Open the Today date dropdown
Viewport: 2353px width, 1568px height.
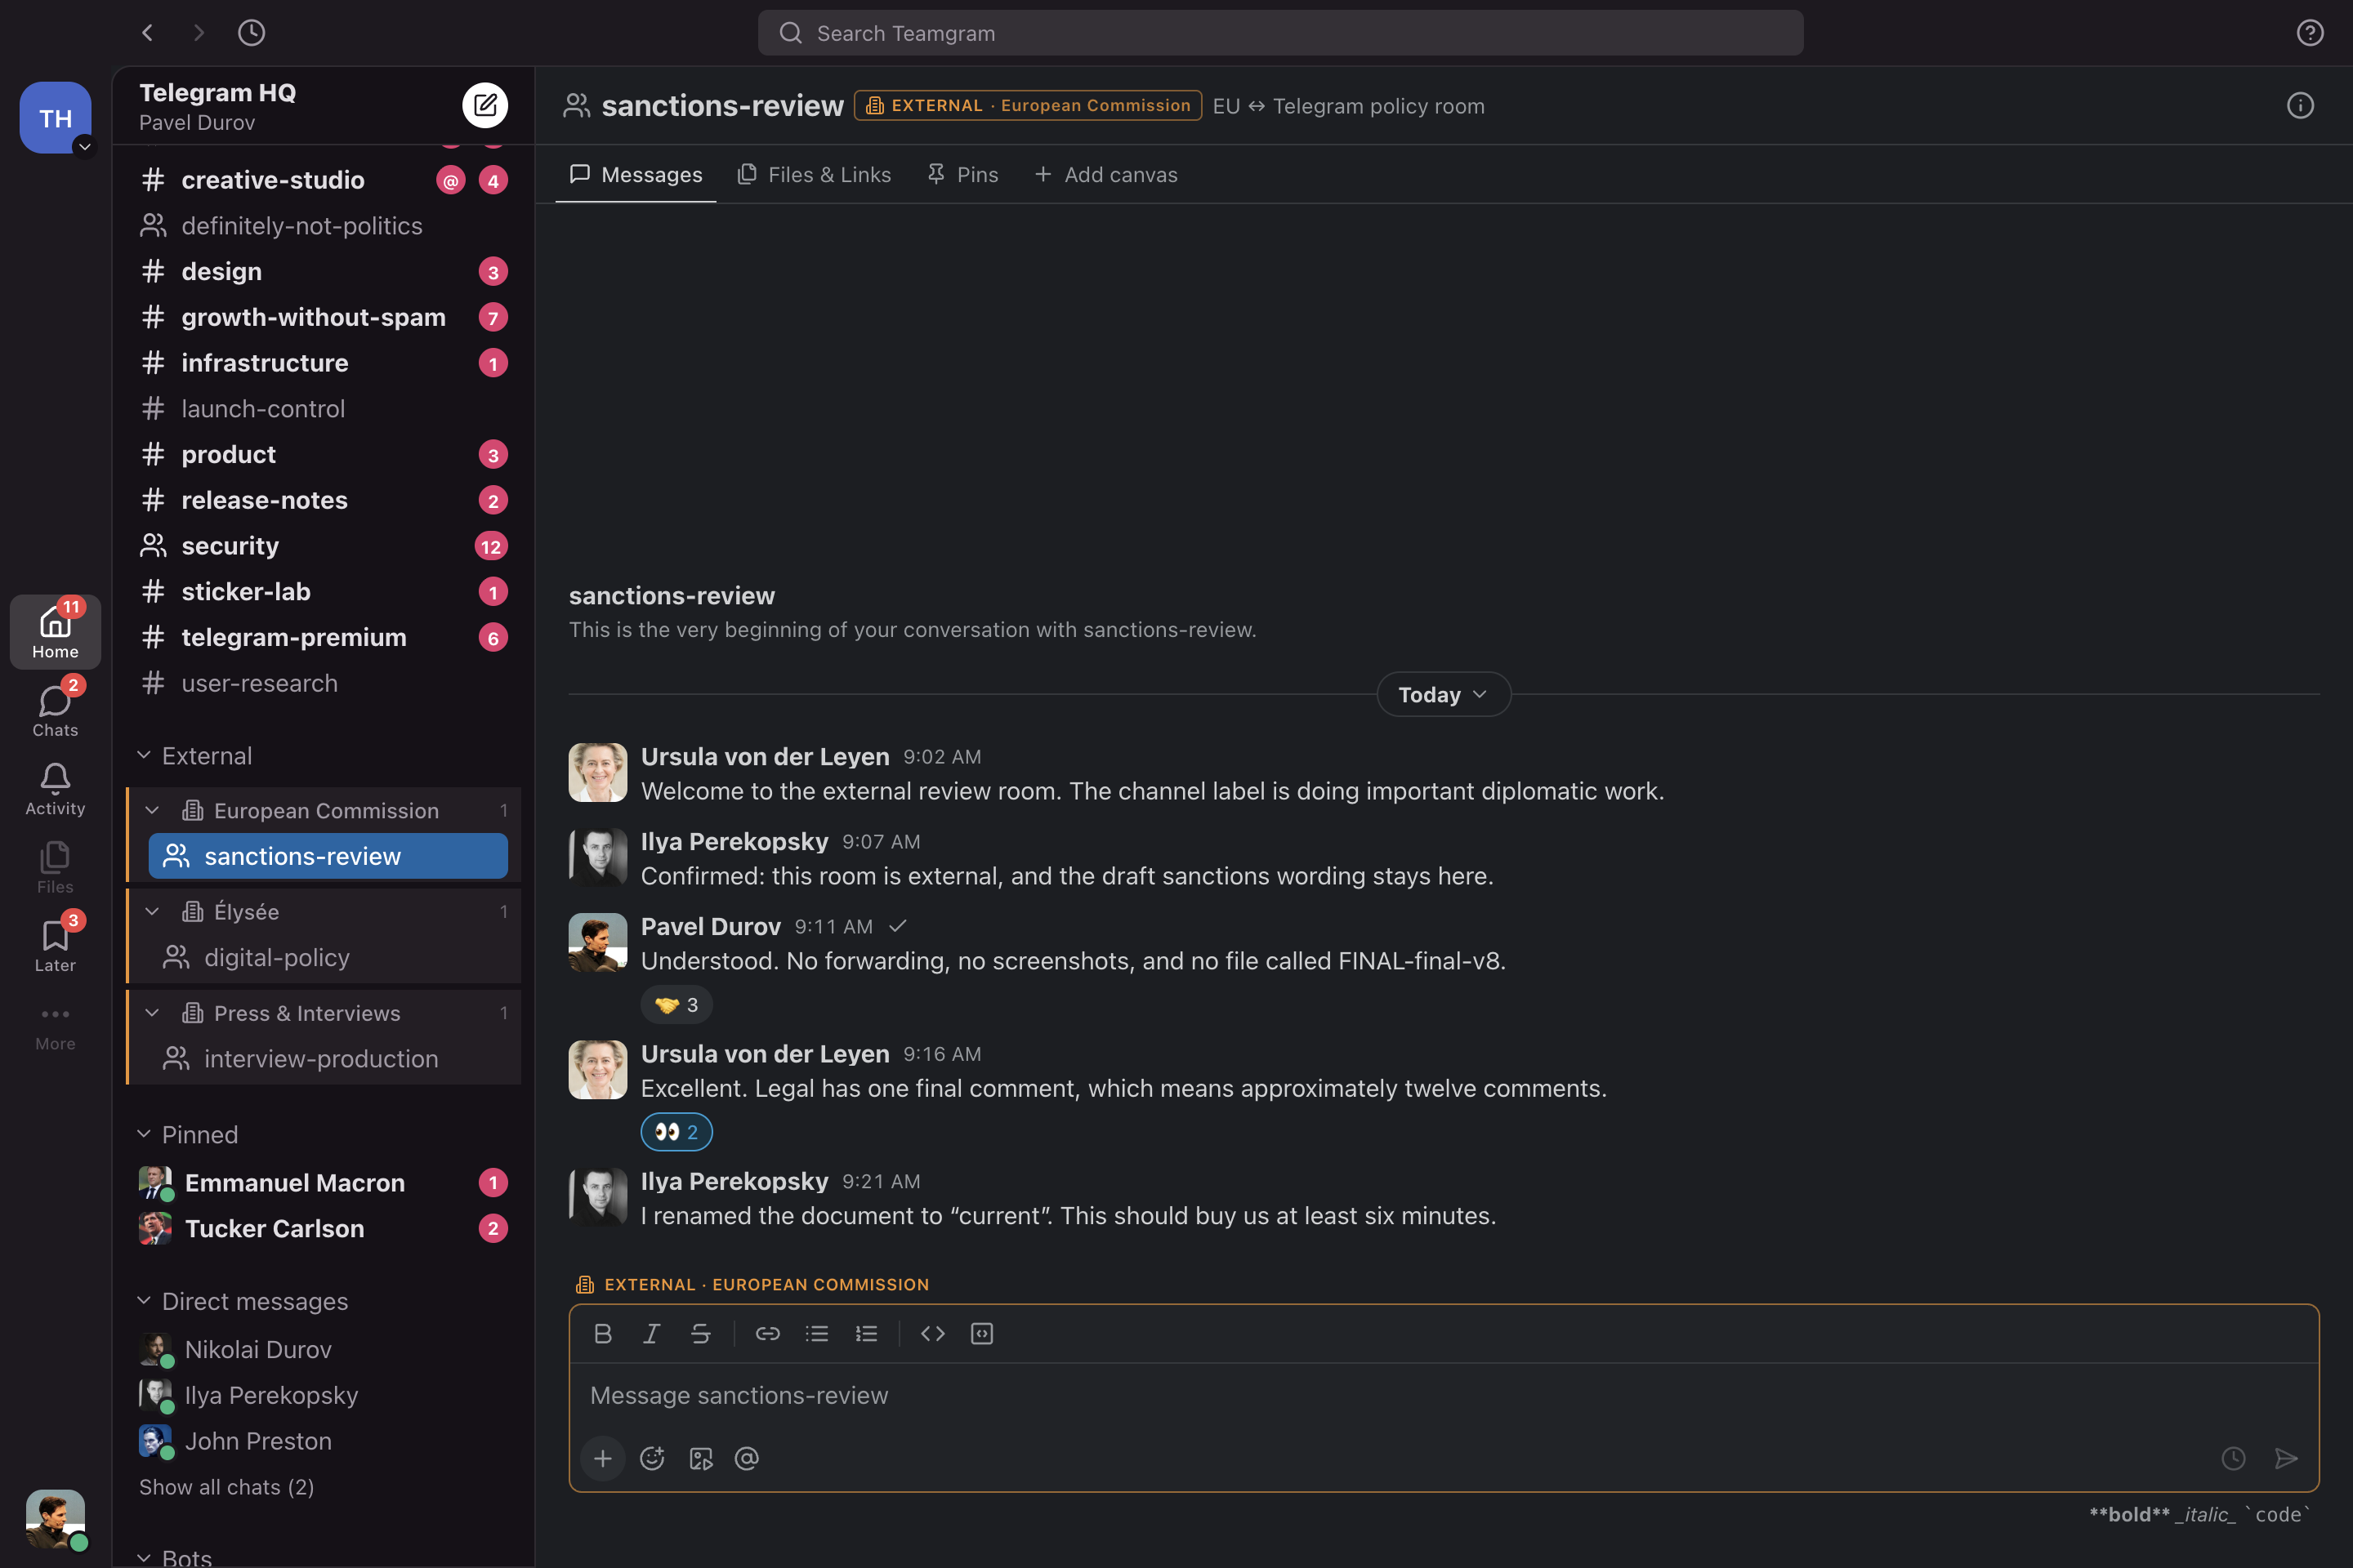point(1443,694)
